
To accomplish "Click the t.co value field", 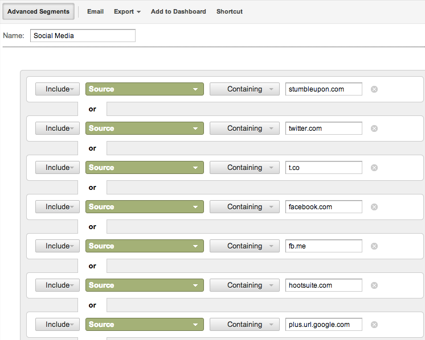I will [x=324, y=167].
